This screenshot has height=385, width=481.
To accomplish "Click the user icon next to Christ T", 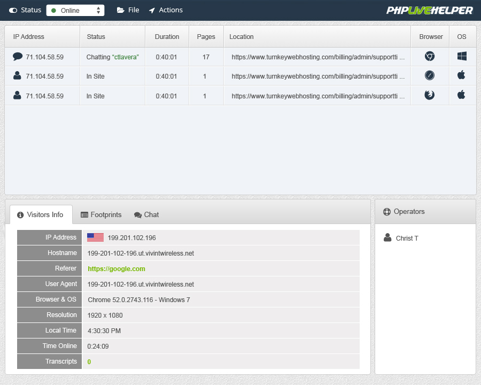I will (x=387, y=237).
